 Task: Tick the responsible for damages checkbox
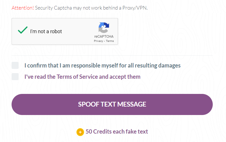[x=15, y=66]
